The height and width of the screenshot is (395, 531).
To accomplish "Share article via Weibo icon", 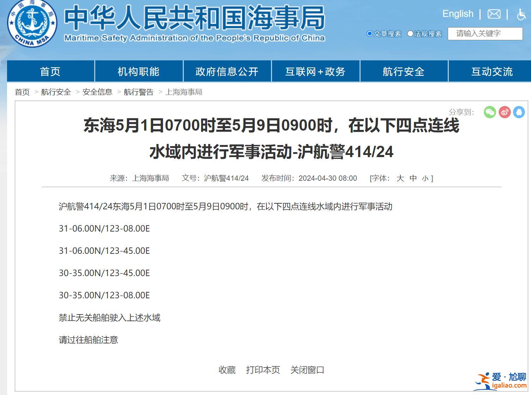I will pyautogui.click(x=505, y=112).
